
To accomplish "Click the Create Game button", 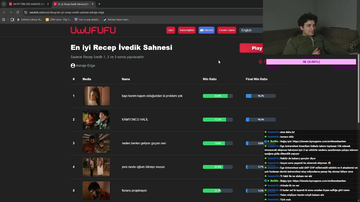I will (227, 30).
